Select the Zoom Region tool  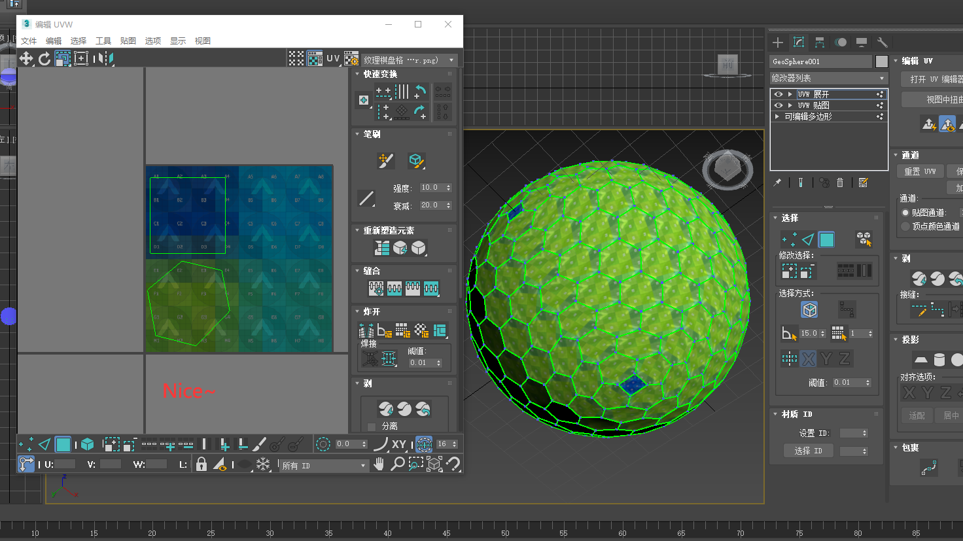point(415,464)
